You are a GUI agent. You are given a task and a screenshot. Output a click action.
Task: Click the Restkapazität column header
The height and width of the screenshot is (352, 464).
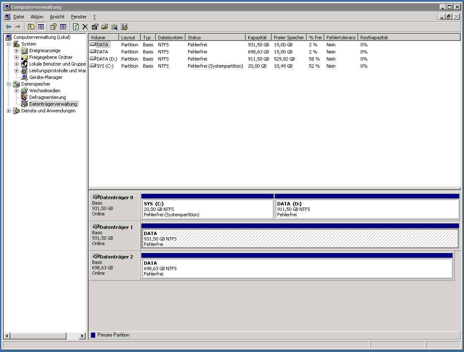(x=409, y=38)
